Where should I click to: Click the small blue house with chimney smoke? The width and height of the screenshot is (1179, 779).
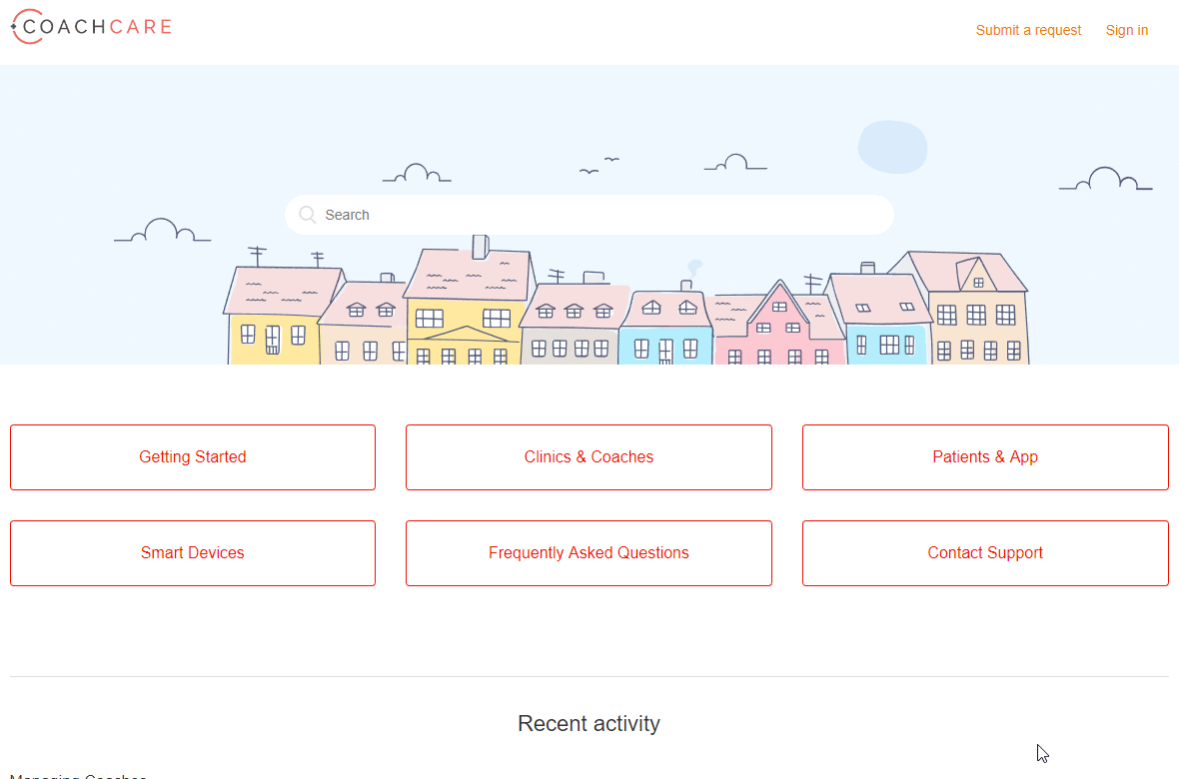click(x=664, y=330)
